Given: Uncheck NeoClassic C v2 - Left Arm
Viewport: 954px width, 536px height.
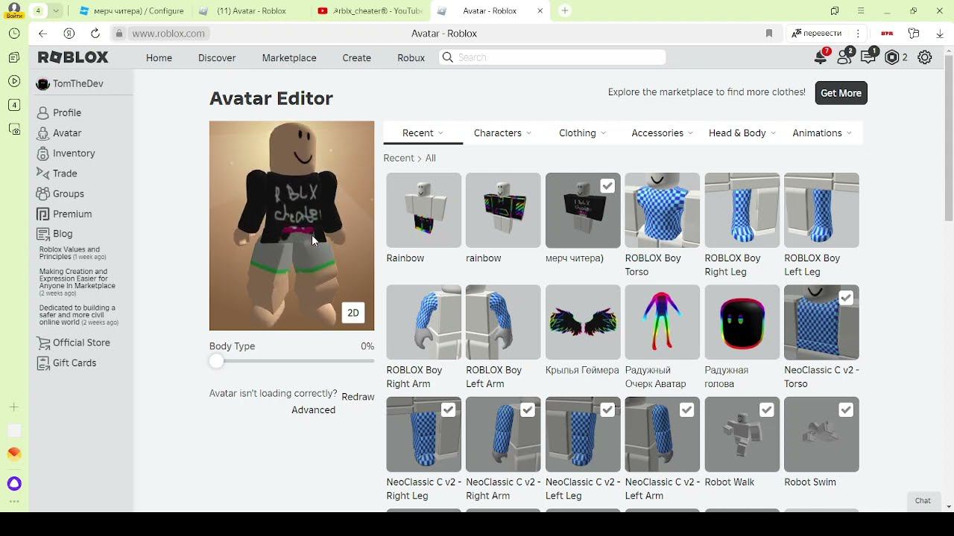Looking at the screenshot, I should 687,409.
